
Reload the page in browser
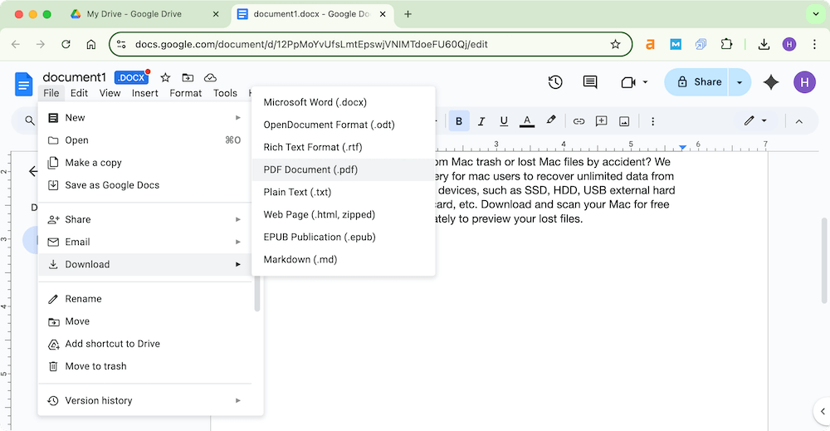pyautogui.click(x=66, y=45)
